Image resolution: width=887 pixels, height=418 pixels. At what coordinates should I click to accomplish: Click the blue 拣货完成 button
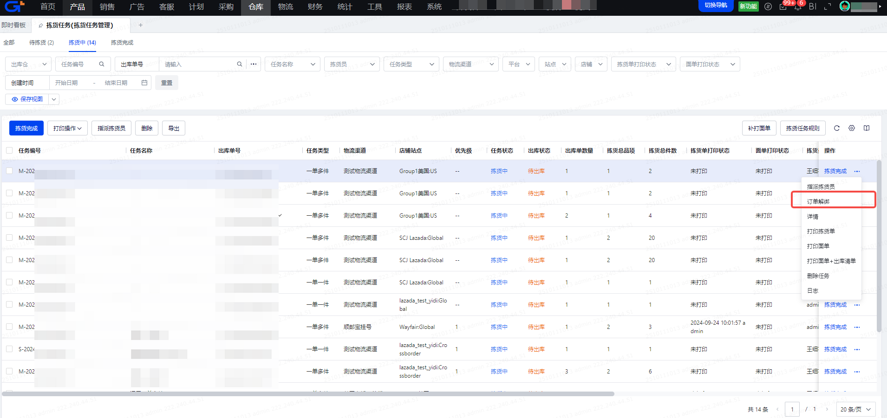pos(26,128)
